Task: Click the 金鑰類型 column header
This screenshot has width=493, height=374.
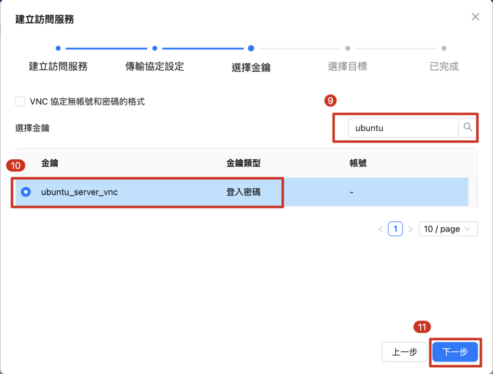Action: 243,163
